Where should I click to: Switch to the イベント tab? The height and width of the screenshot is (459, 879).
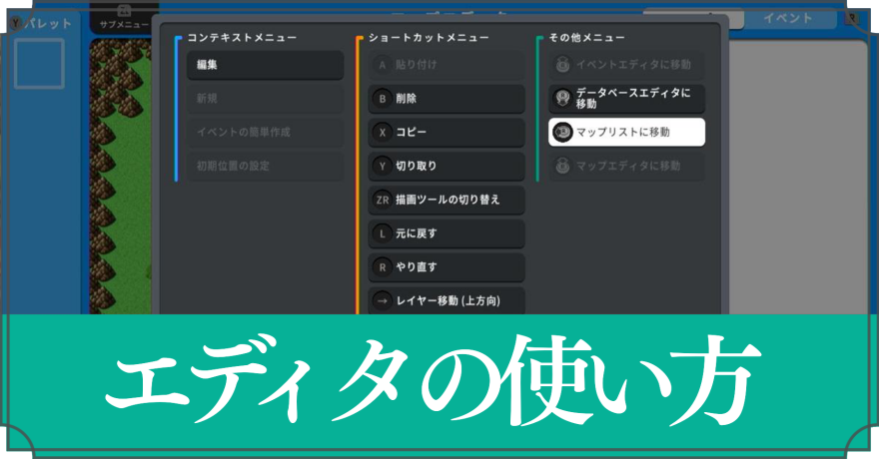click(x=788, y=19)
